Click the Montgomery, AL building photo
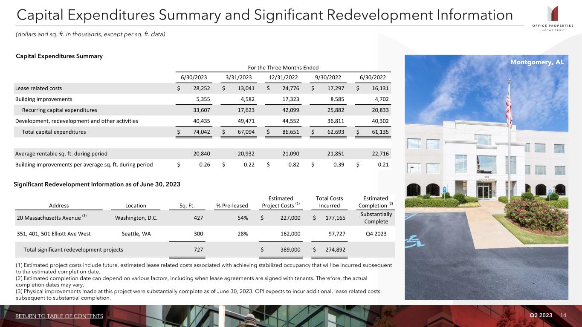 [486, 179]
